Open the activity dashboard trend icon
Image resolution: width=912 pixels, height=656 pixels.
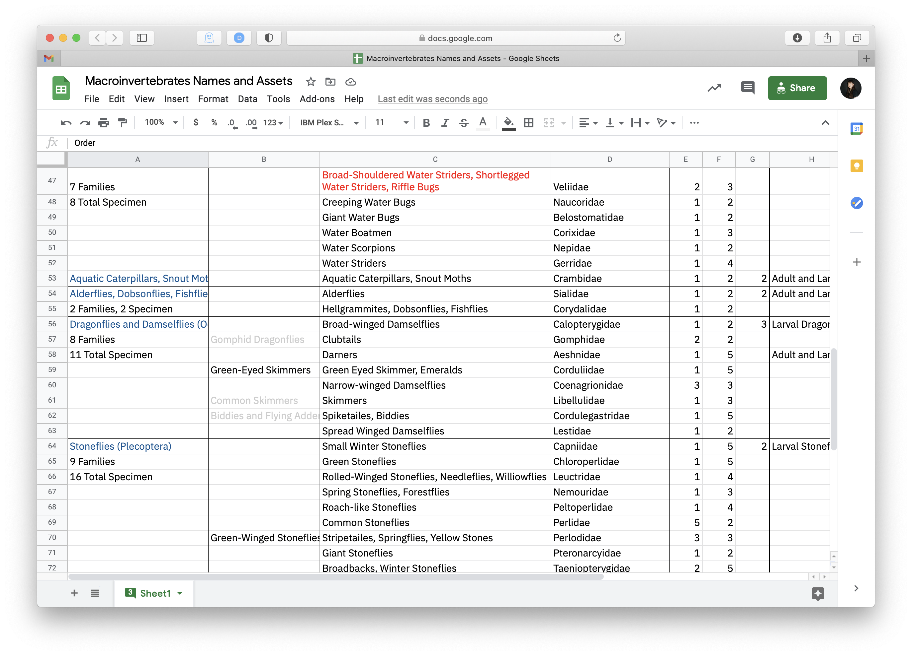point(714,88)
